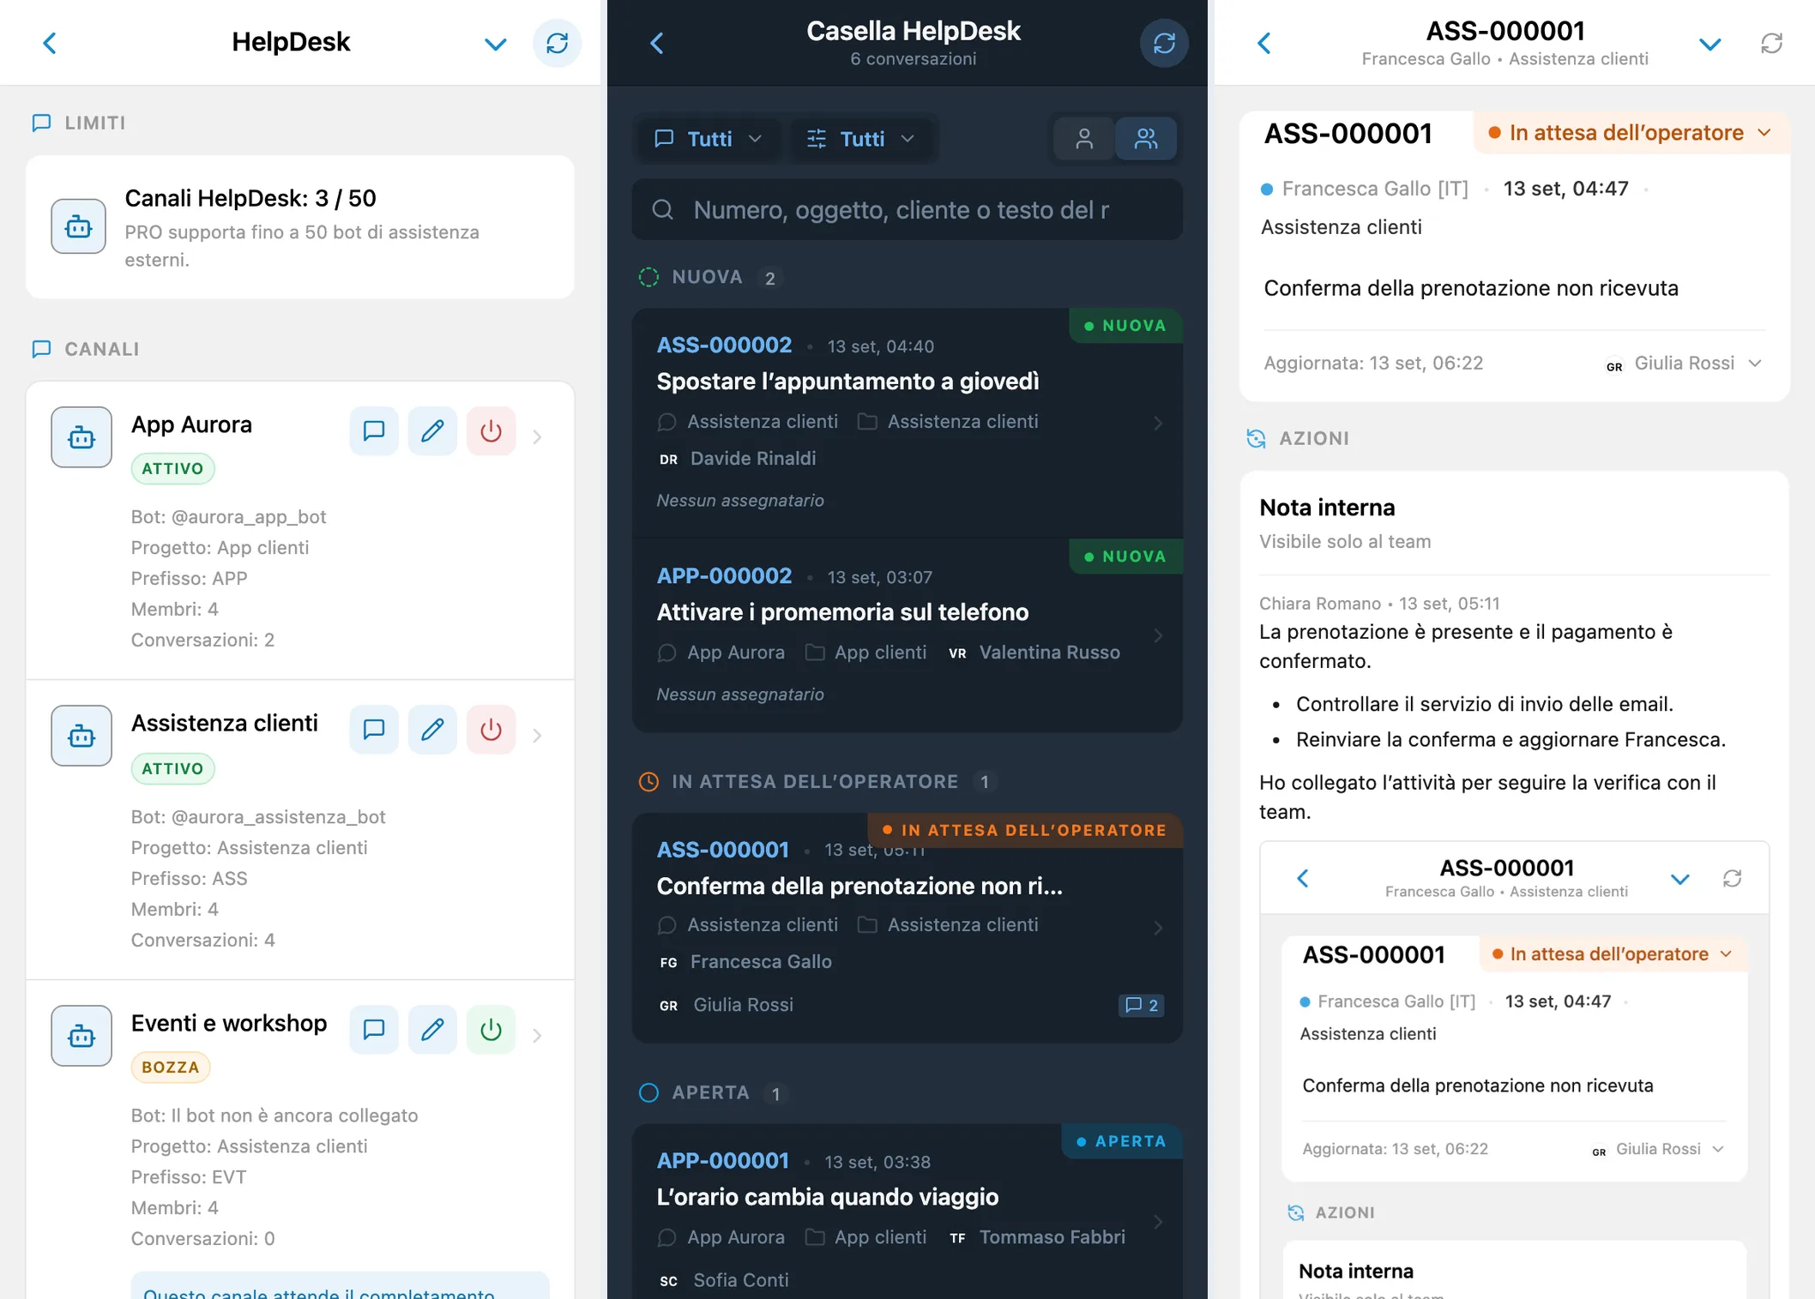The width and height of the screenshot is (1815, 1299).
Task: Show all team conversations
Action: coord(1146,139)
